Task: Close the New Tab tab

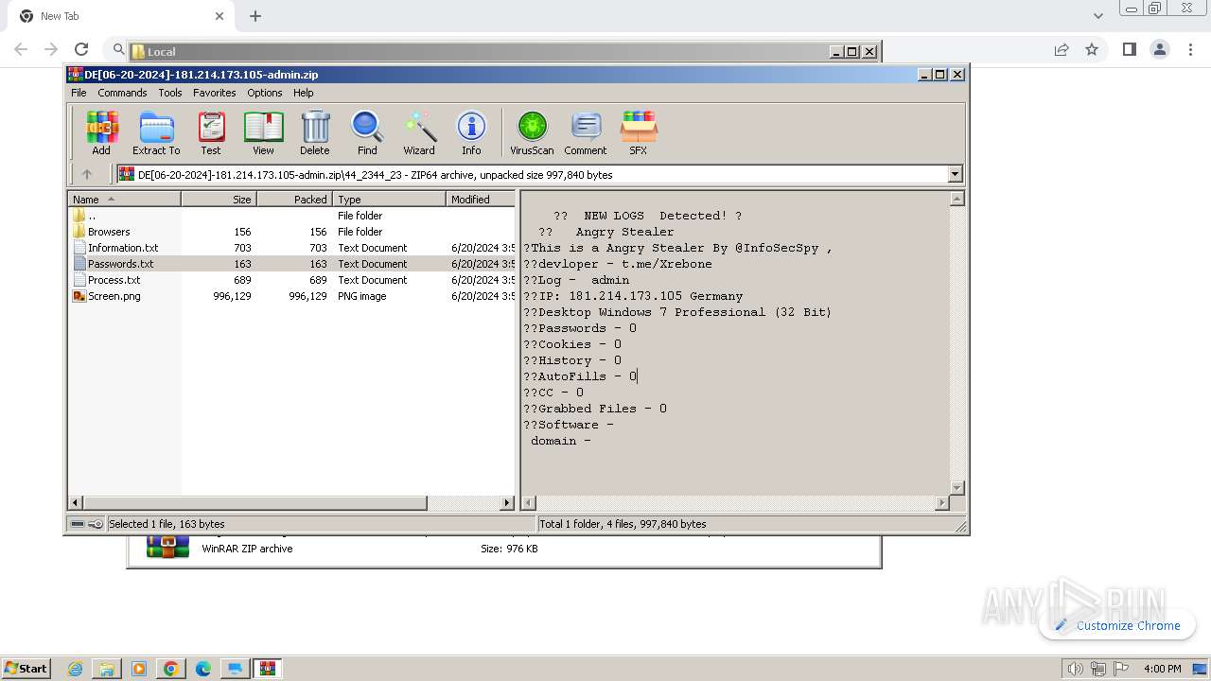Action: tap(219, 16)
